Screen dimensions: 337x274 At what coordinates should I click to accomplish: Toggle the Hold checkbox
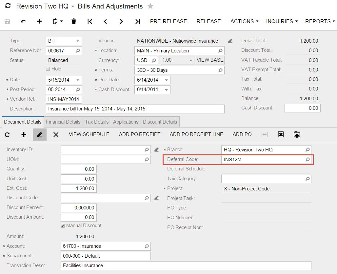48,69
